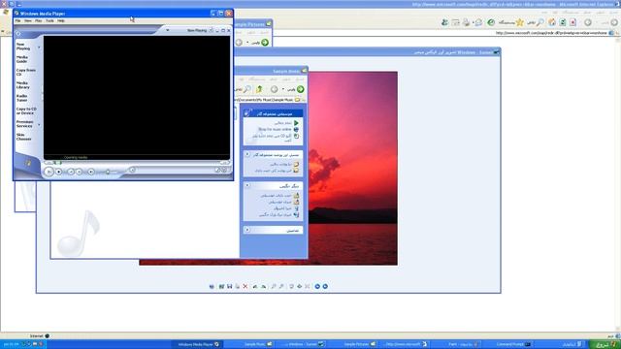The height and width of the screenshot is (349, 621).
Task: Mute the Windows Media Player sound
Action: [91, 172]
